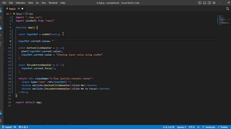Viewport: 231px width, 129px height.
Task: Click the editor action icon above minimap
Action: coord(228,9)
